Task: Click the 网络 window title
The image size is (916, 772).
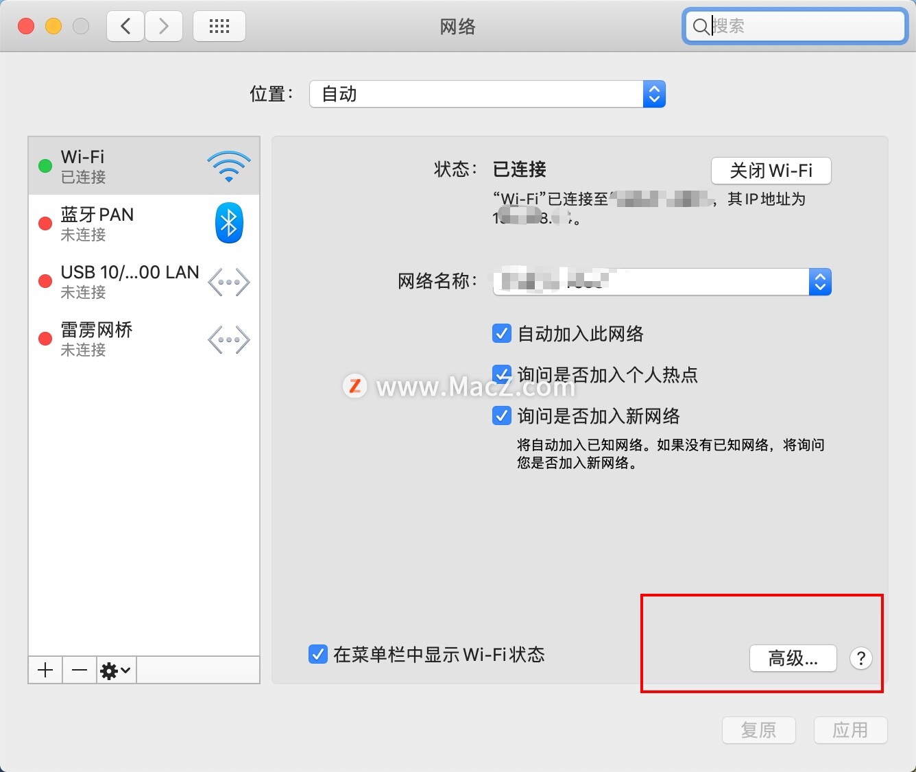Action: [x=458, y=27]
